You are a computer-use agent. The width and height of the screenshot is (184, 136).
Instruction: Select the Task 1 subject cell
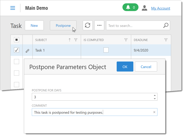(57, 50)
